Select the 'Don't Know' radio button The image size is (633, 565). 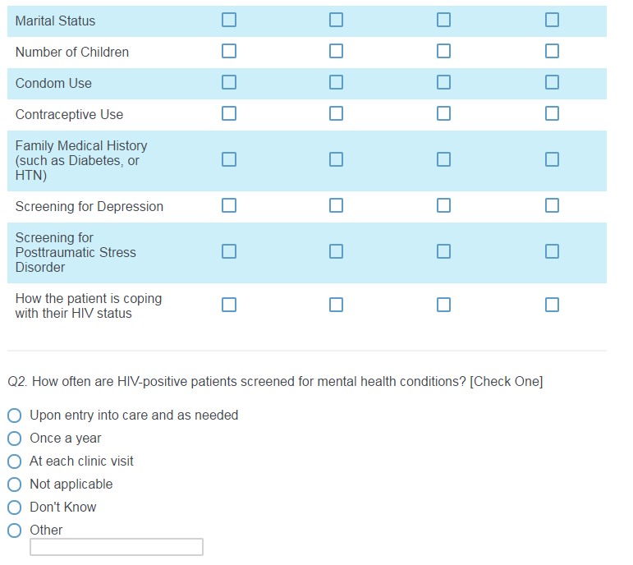(14, 508)
